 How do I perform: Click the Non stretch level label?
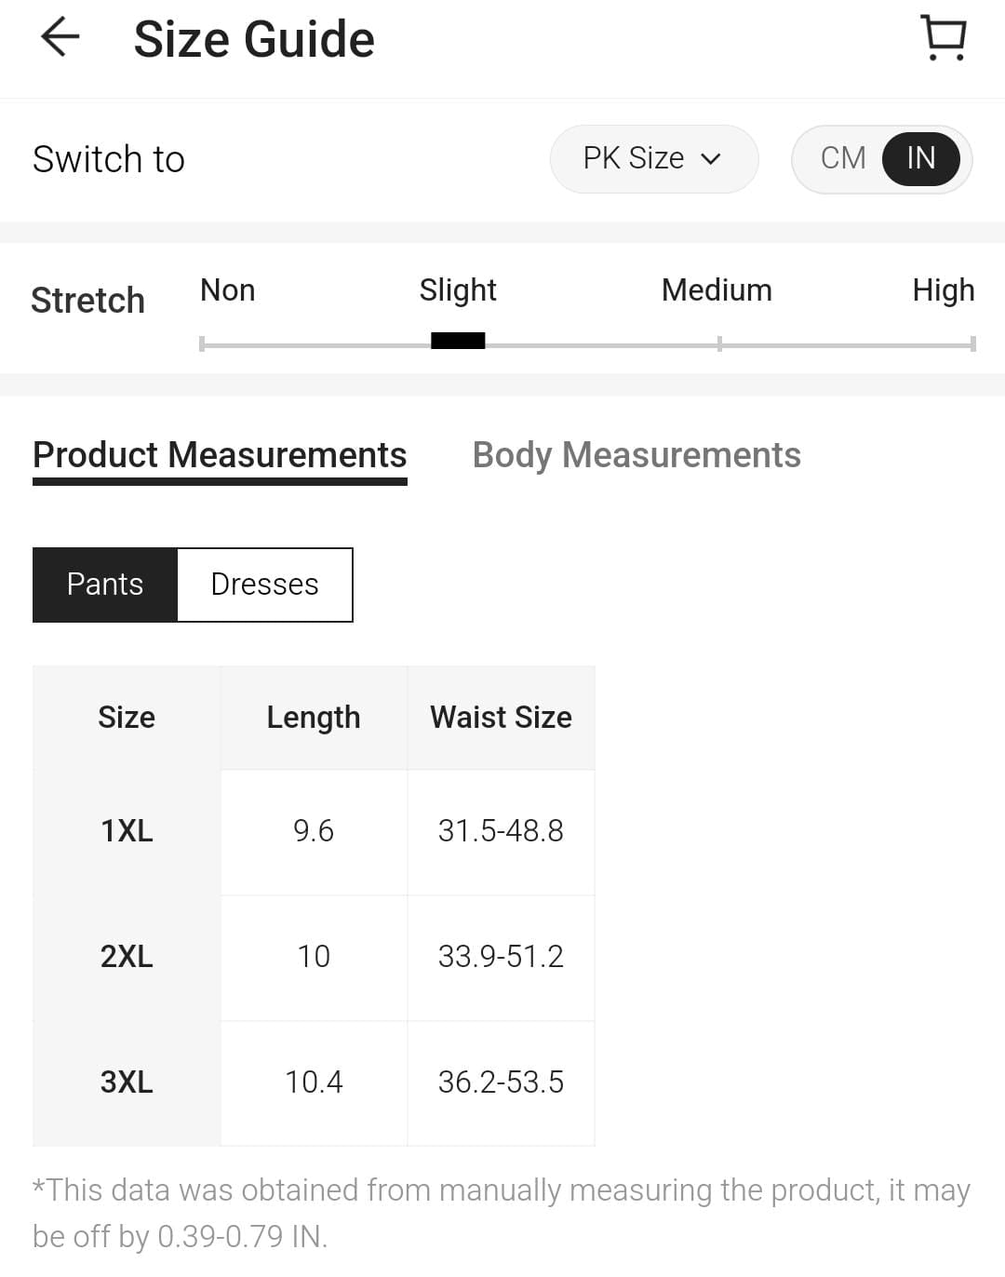coord(228,290)
